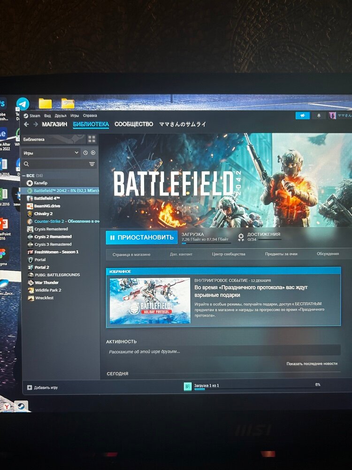Go back with the left arrow
The image size is (352, 470).
tap(26, 124)
